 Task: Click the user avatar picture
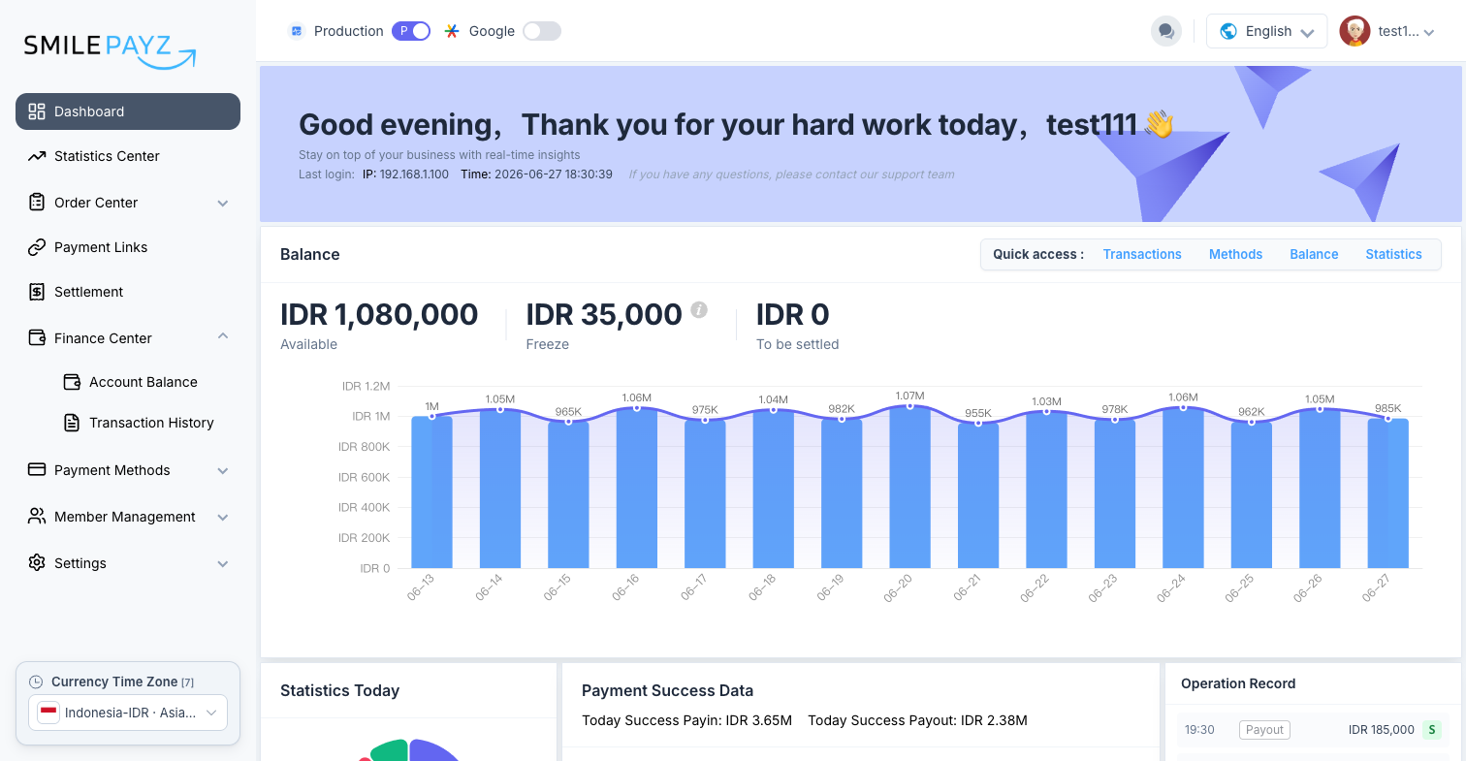point(1354,31)
